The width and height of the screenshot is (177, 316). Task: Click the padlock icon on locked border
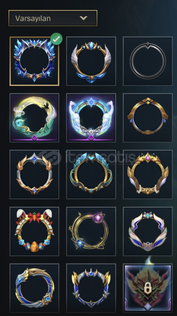(147, 288)
